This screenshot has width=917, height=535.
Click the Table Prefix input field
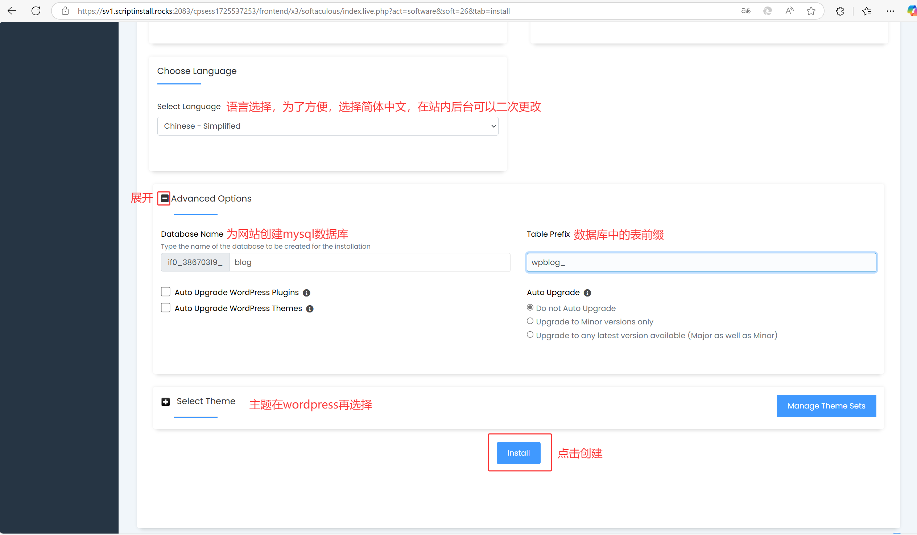coord(701,262)
